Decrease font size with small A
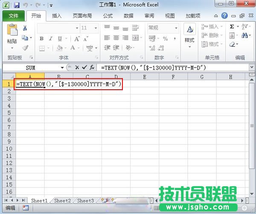 [x=86, y=39]
